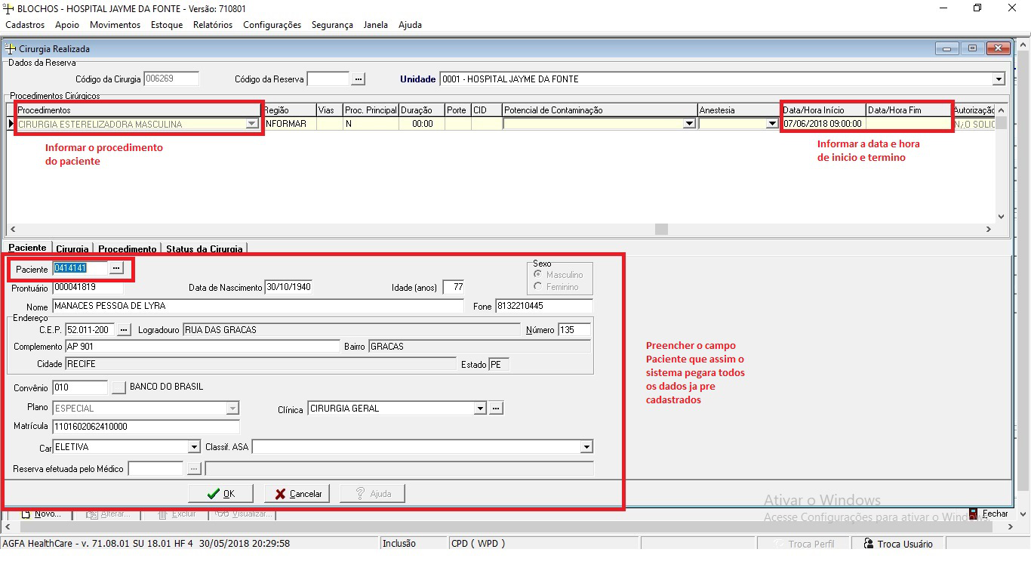
Task: Click the Duração 00:00 cell
Action: pyautogui.click(x=421, y=124)
